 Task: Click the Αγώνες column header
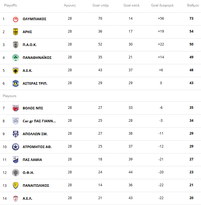[x=70, y=5]
